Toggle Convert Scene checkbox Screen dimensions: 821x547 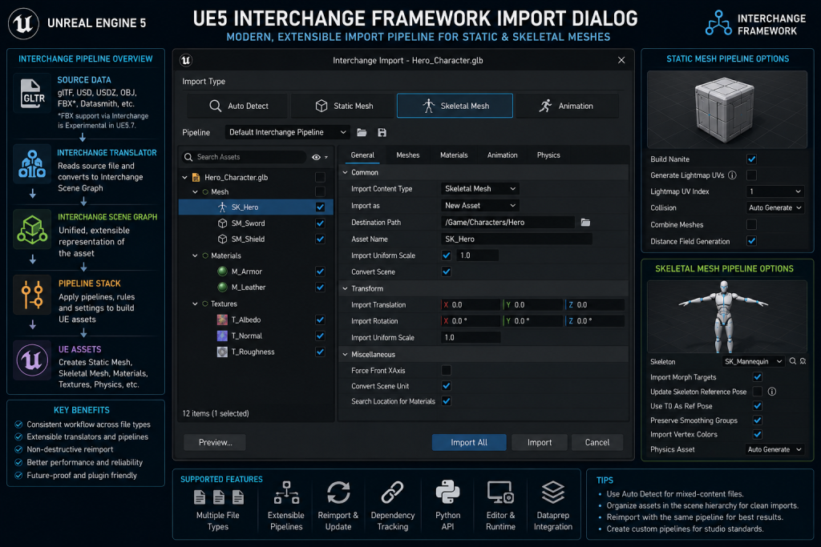click(x=446, y=271)
